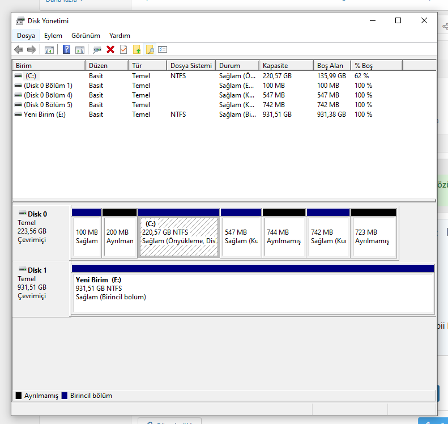The image size is (448, 424).
Task: Open the Dosya menu
Action: coord(26,36)
